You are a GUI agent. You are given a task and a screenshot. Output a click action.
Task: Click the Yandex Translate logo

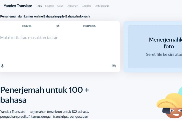pos(18,6)
